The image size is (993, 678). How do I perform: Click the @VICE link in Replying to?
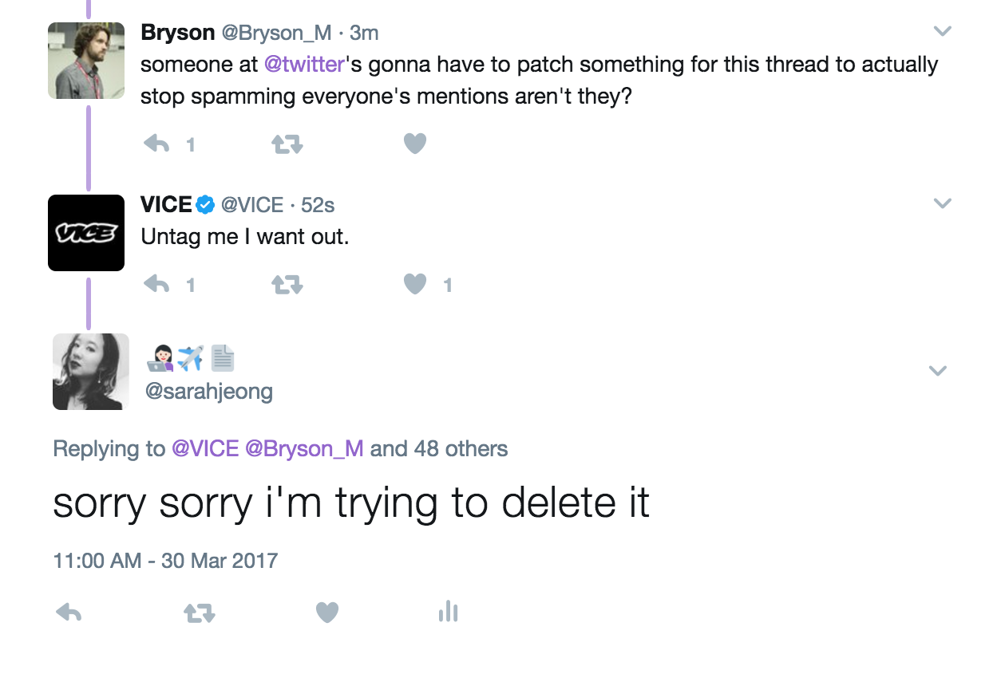coord(205,449)
